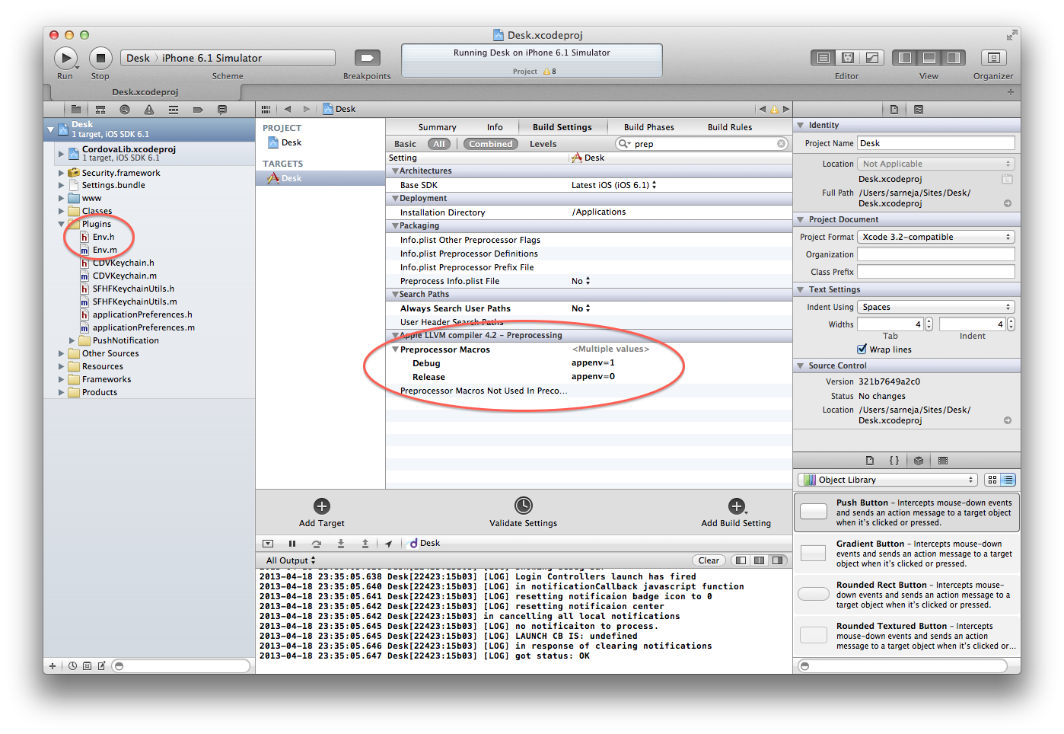Open the Search navigator magnifier icon

click(x=125, y=110)
